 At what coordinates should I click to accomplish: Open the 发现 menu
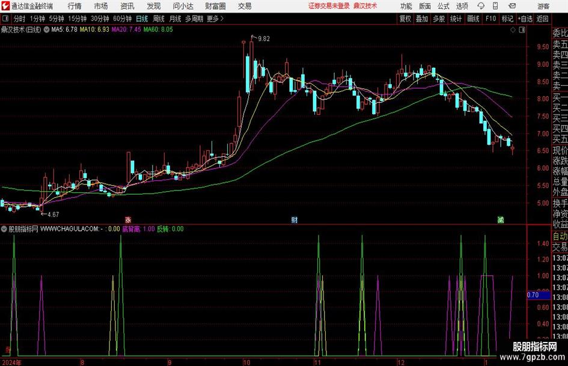click(x=154, y=6)
